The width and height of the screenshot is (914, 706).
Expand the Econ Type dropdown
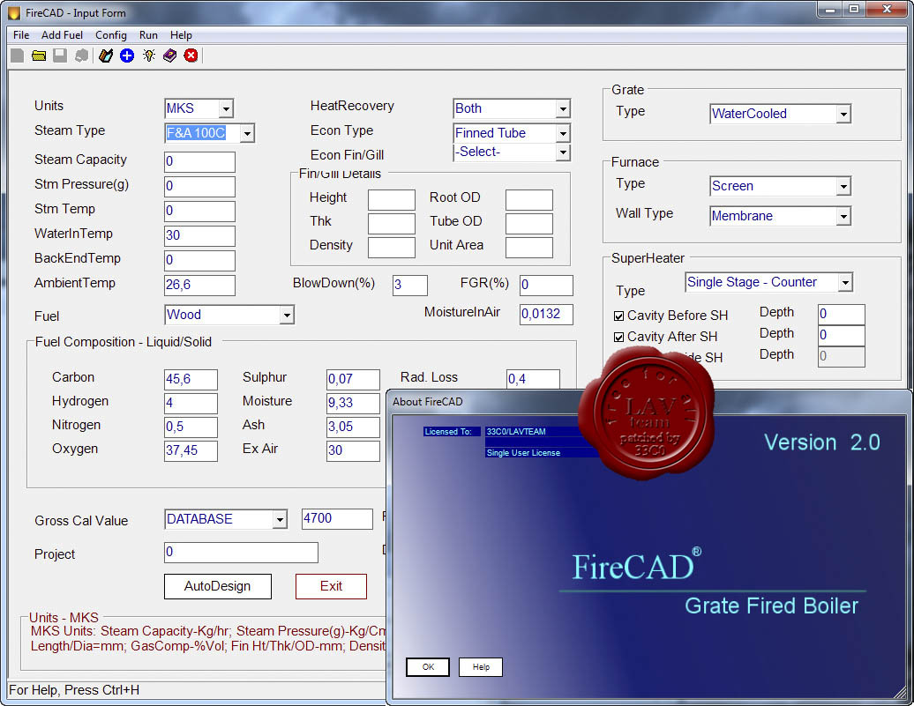point(563,133)
